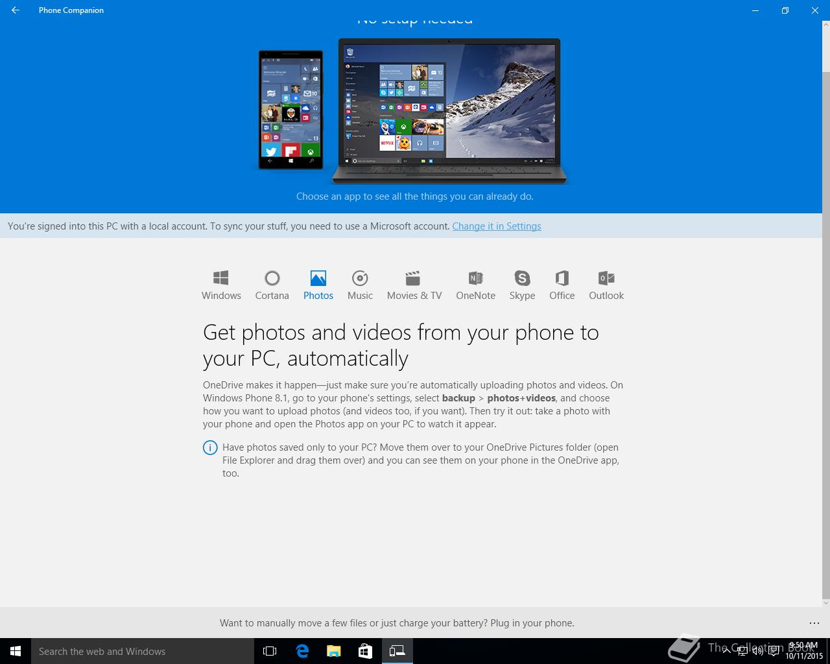Click the Search the web and Windows box

[143, 651]
